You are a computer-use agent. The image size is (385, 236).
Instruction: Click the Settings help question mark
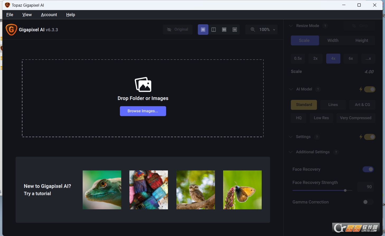pyautogui.click(x=317, y=137)
